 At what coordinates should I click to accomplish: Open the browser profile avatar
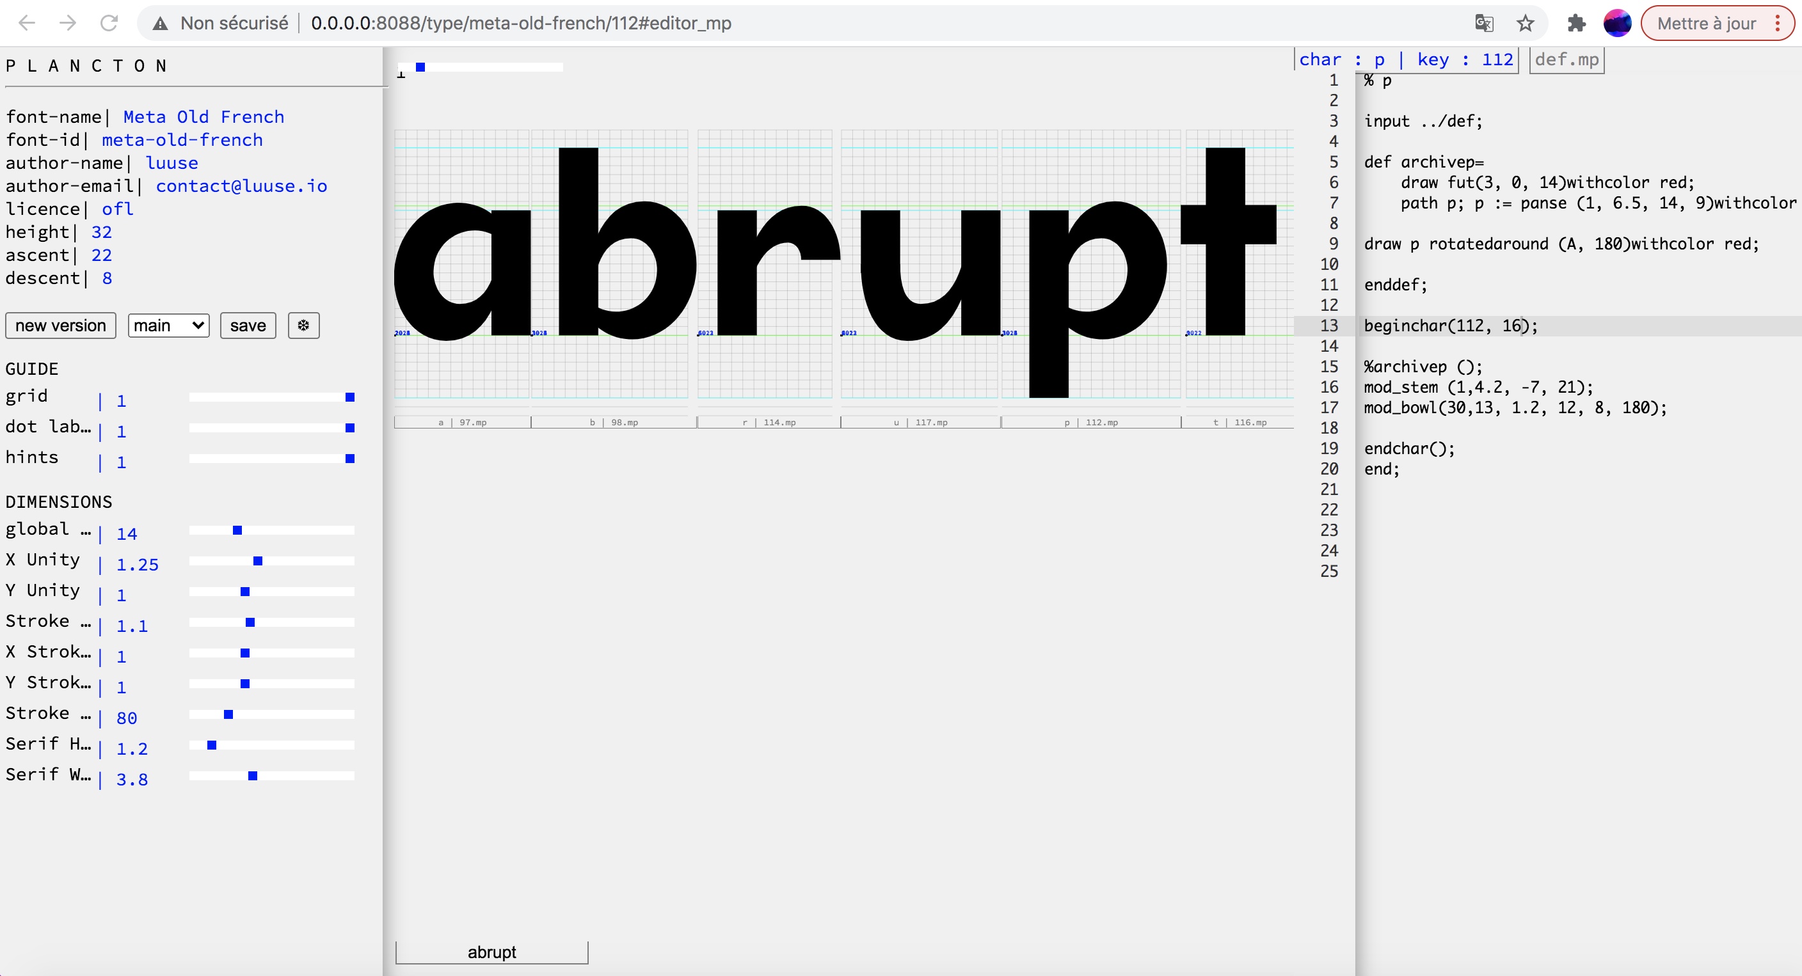1616,23
